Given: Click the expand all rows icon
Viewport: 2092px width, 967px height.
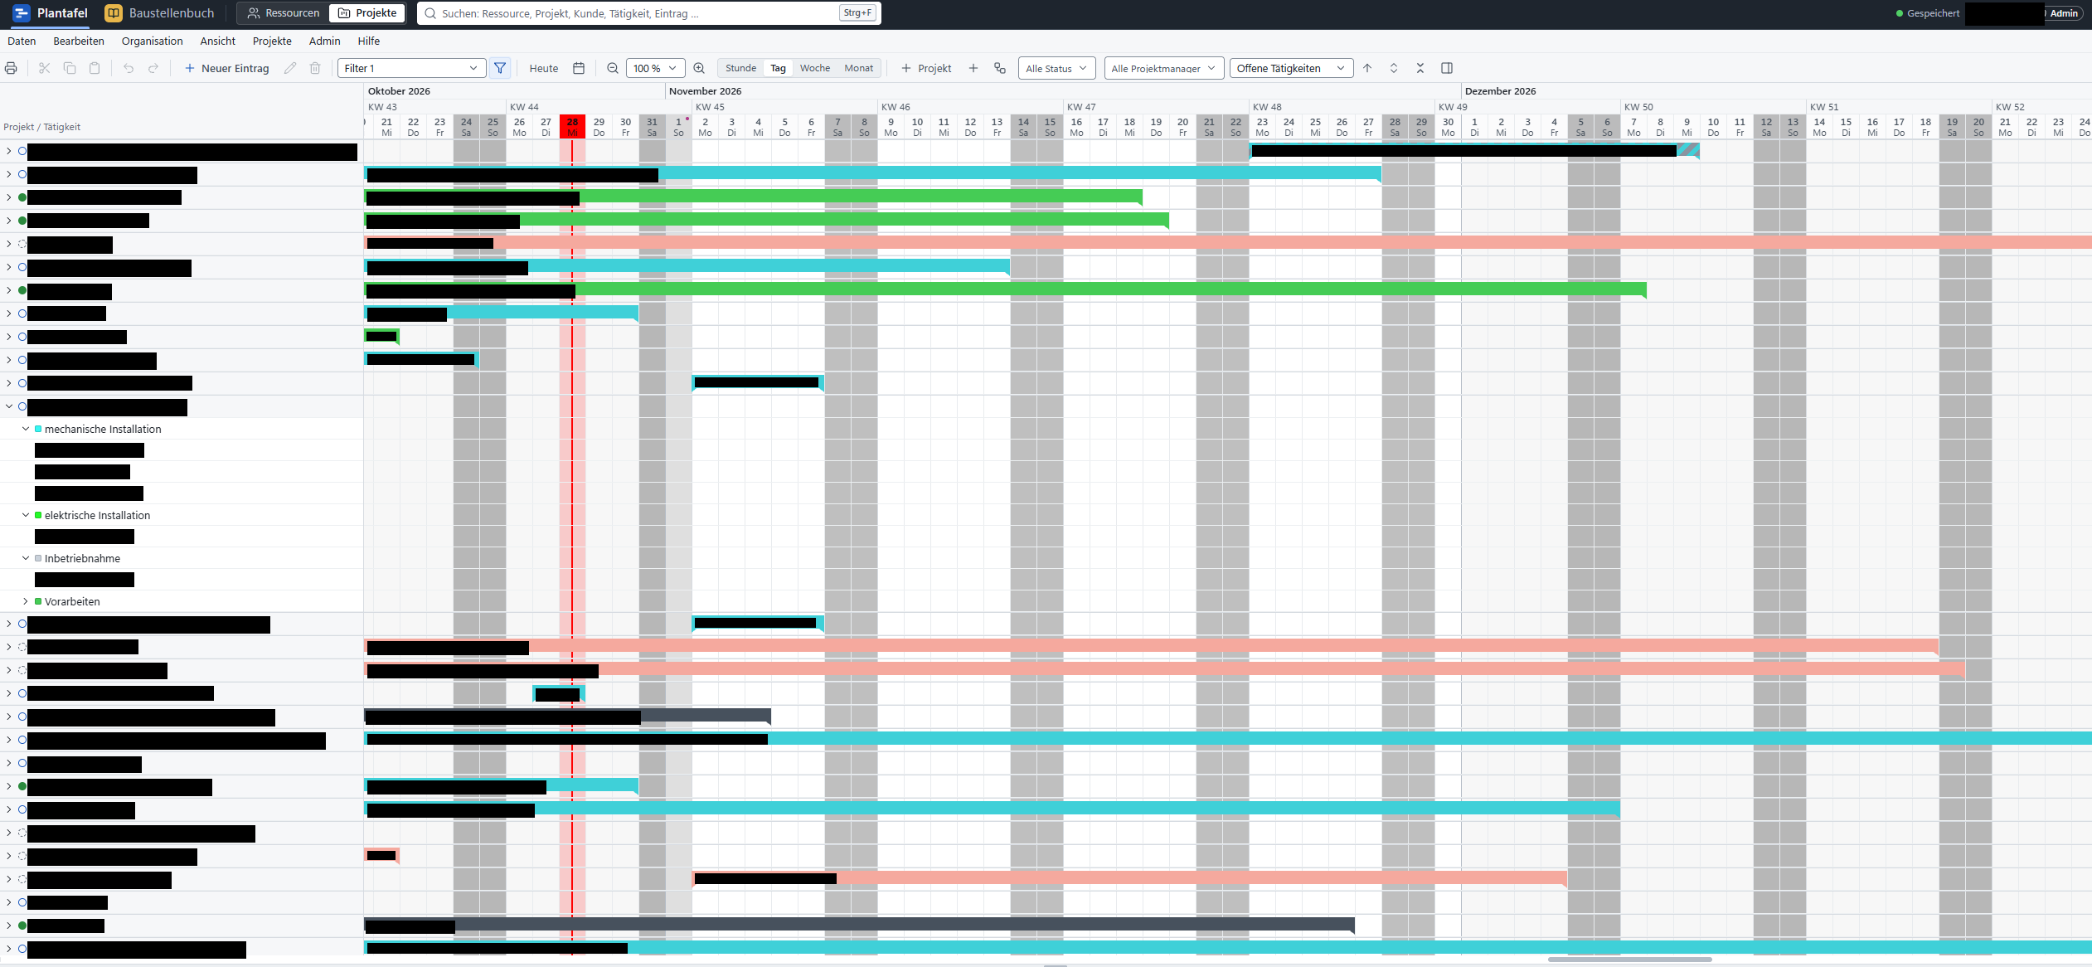Looking at the screenshot, I should point(1394,68).
